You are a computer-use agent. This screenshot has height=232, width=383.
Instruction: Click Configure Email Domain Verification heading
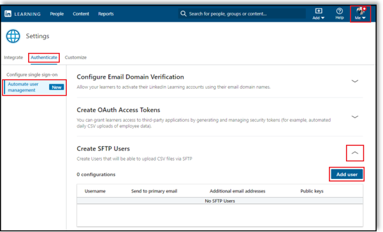[x=131, y=77]
